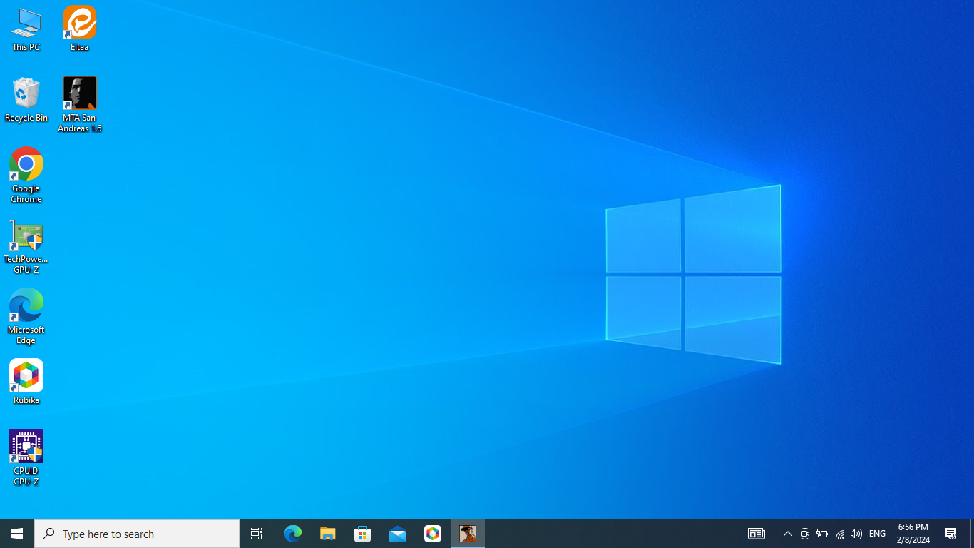Select the Rubika desktop shortcut
Screen dimensions: 974x548
tap(26, 382)
